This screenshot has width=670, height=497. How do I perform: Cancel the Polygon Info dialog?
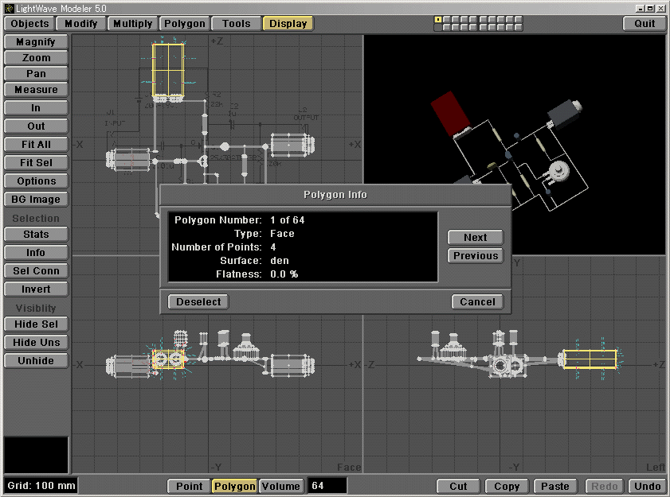[x=477, y=301]
